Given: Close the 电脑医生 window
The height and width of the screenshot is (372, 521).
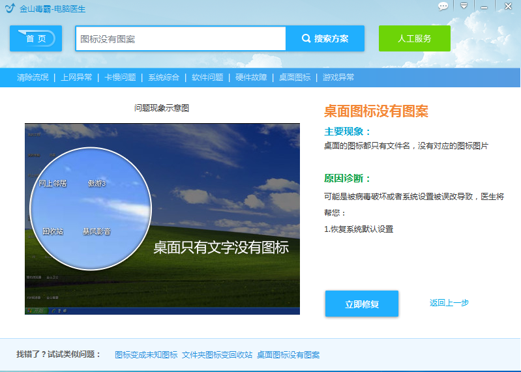Looking at the screenshot, I should point(508,7).
